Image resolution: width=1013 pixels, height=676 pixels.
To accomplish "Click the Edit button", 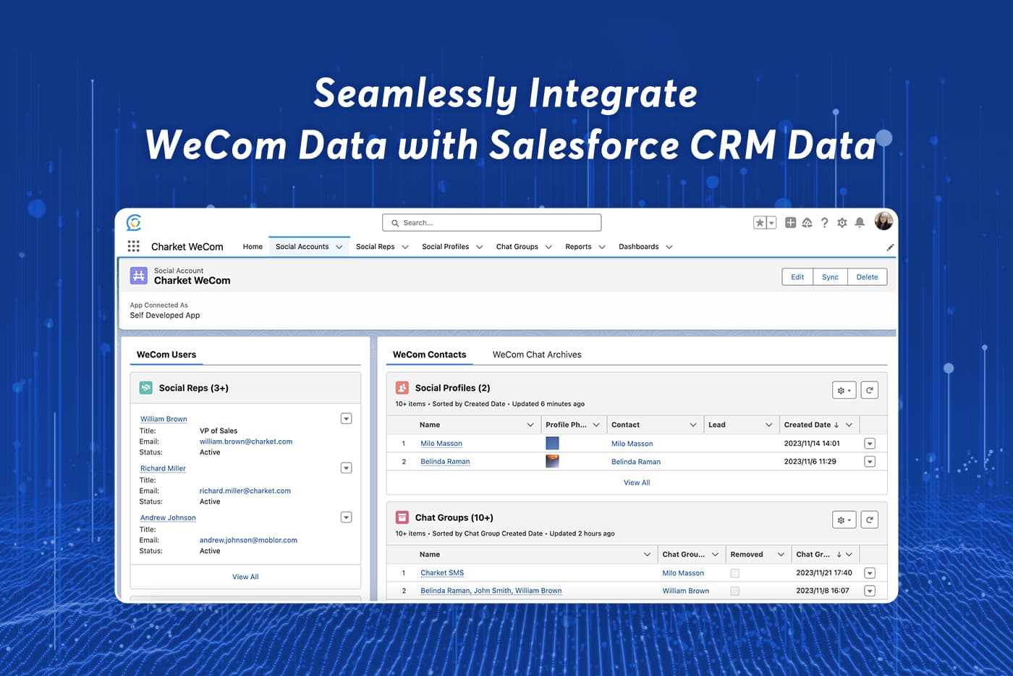I will pyautogui.click(x=797, y=277).
